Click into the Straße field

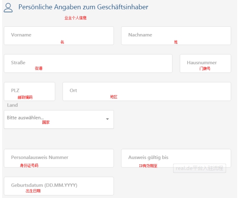coord(88,64)
